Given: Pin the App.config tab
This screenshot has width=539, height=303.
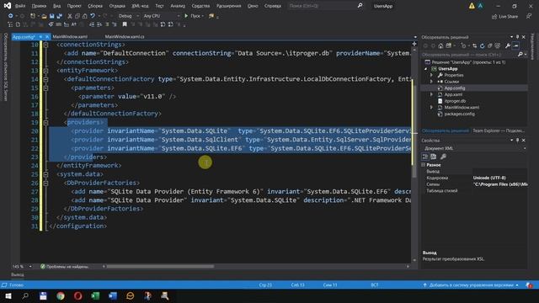Looking at the screenshot, I should (40, 37).
